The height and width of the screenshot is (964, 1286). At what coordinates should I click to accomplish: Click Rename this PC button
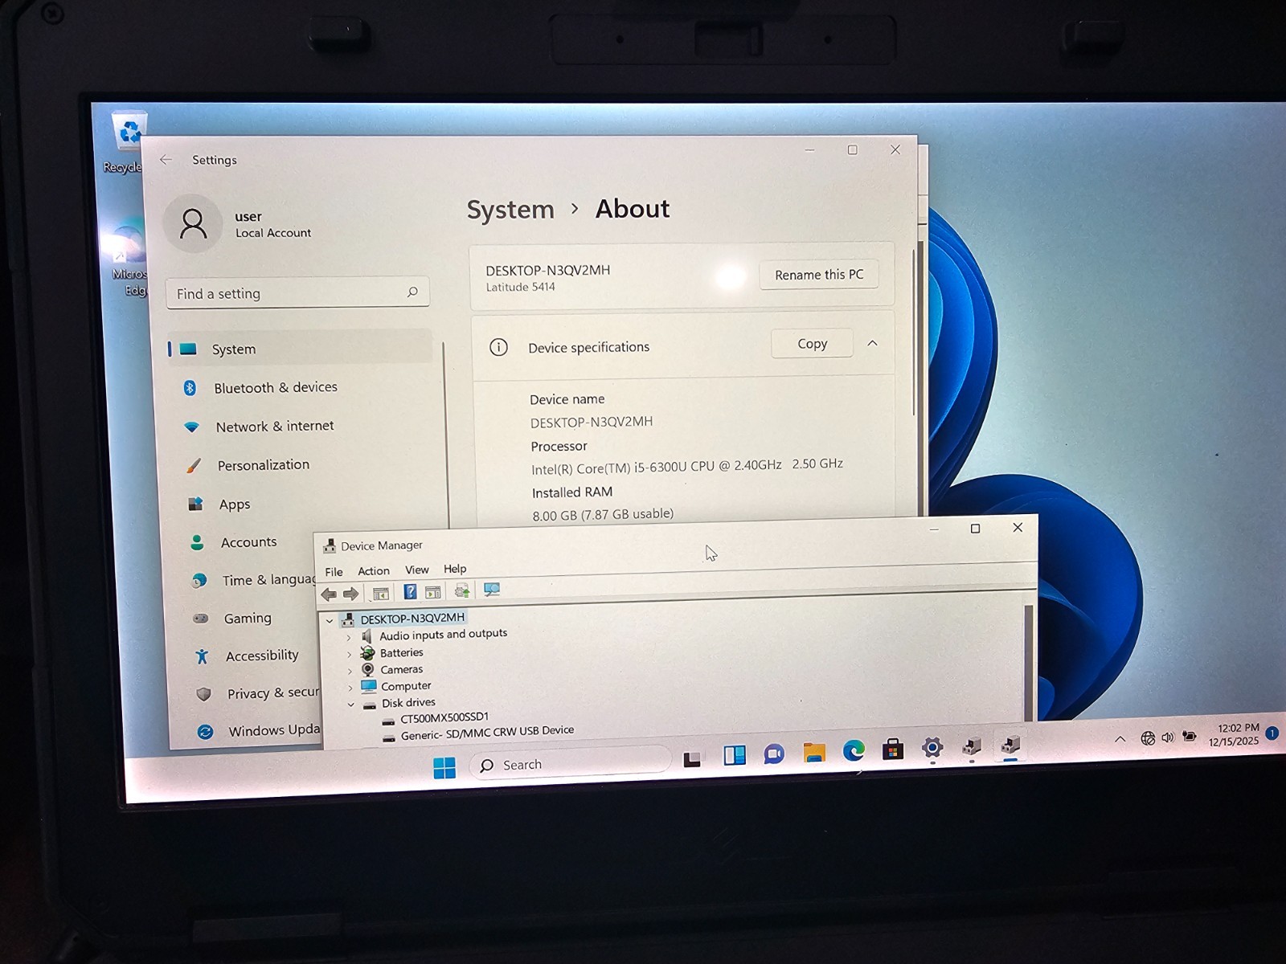tap(819, 275)
